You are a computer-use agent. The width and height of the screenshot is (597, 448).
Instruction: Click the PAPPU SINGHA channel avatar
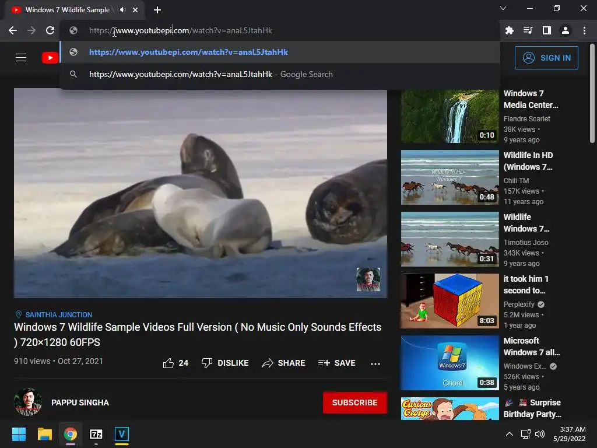coord(28,402)
